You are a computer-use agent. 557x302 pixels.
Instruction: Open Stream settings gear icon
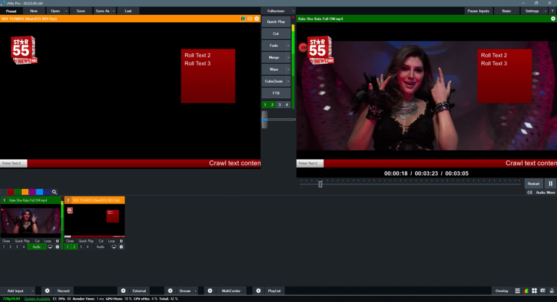click(x=170, y=291)
